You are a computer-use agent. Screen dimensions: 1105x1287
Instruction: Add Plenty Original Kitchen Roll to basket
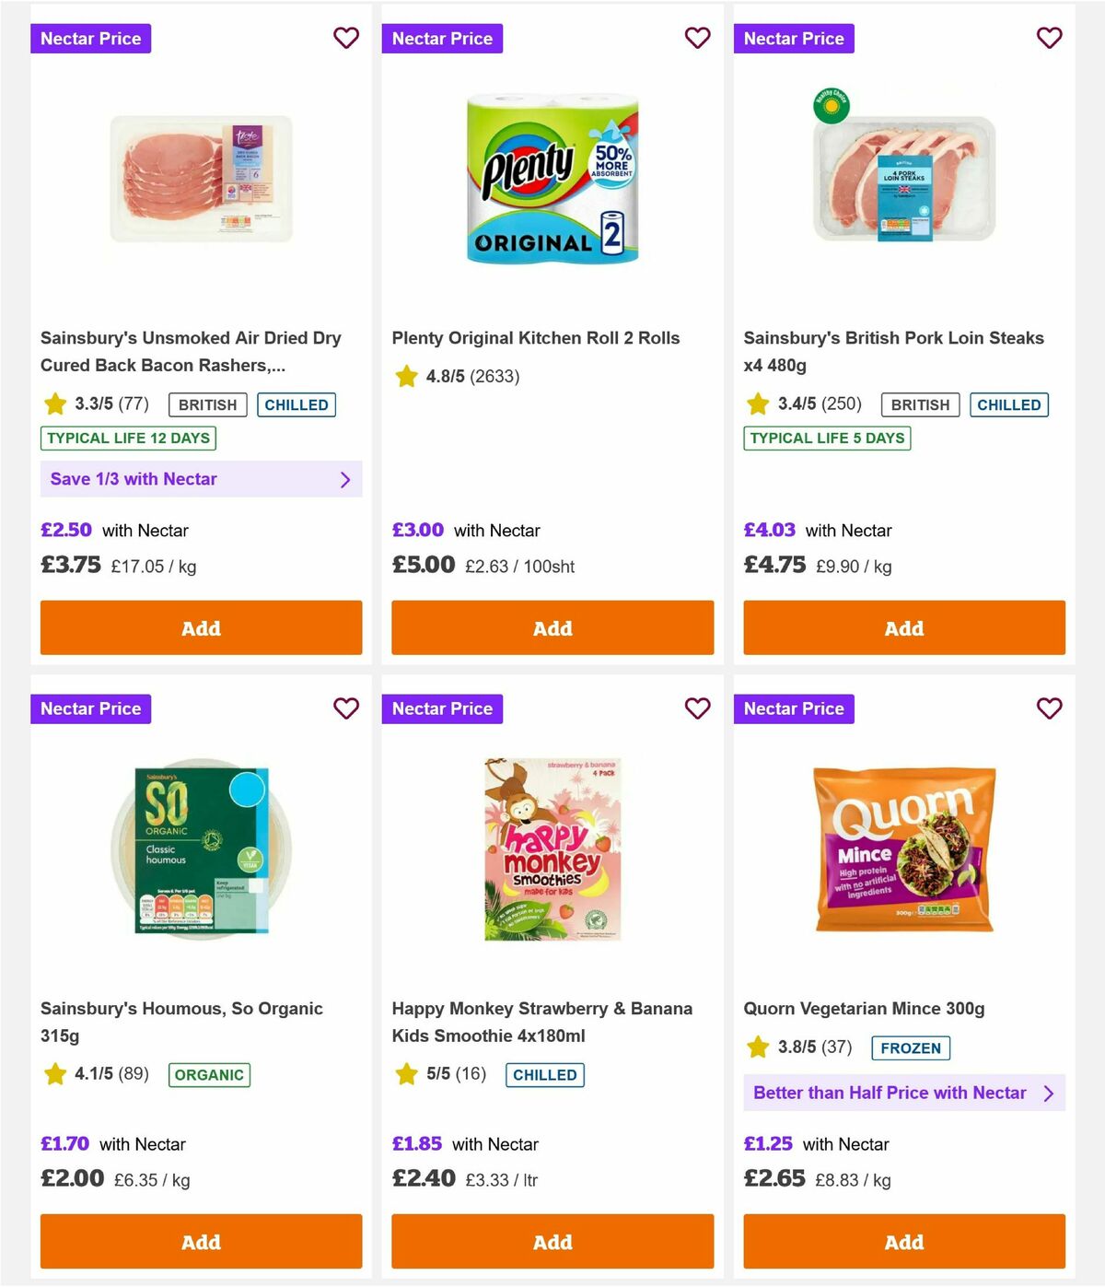[x=552, y=627]
